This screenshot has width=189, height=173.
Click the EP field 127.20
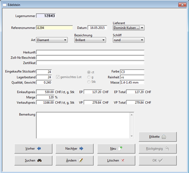point(93,92)
